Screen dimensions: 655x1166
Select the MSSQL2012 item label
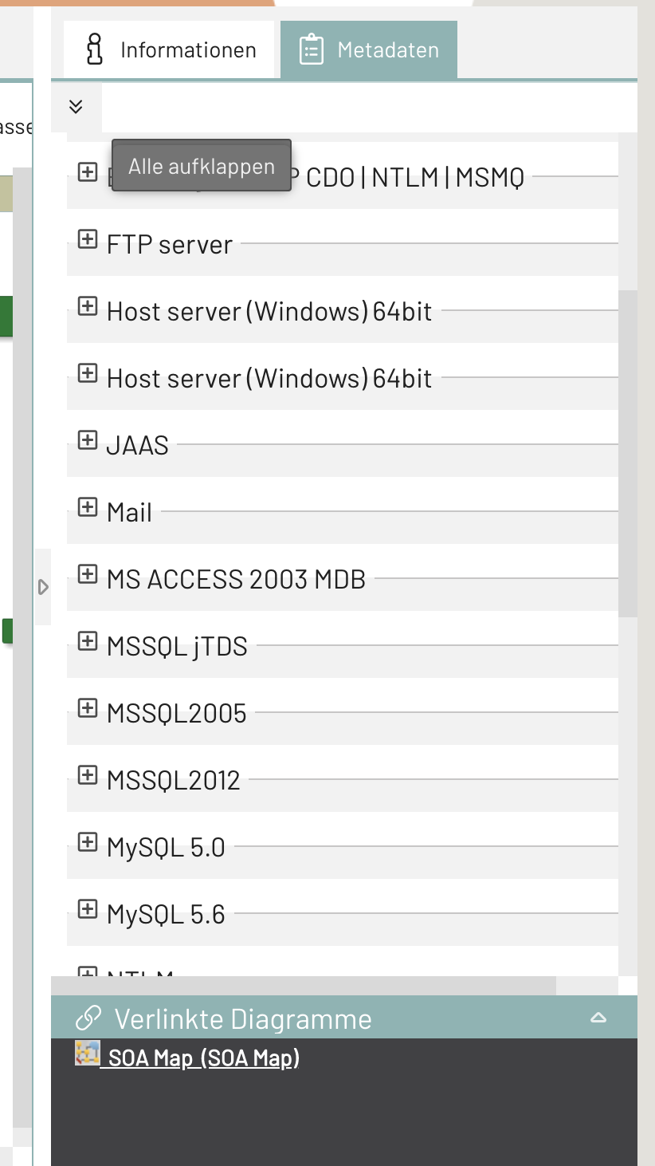(x=174, y=780)
